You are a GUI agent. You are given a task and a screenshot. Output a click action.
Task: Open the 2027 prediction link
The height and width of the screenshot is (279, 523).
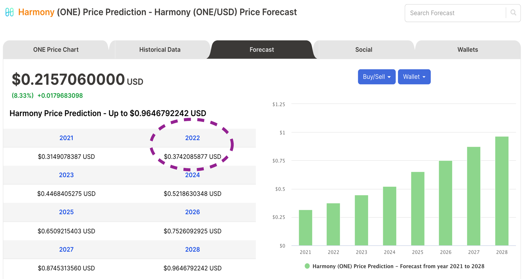coord(66,250)
